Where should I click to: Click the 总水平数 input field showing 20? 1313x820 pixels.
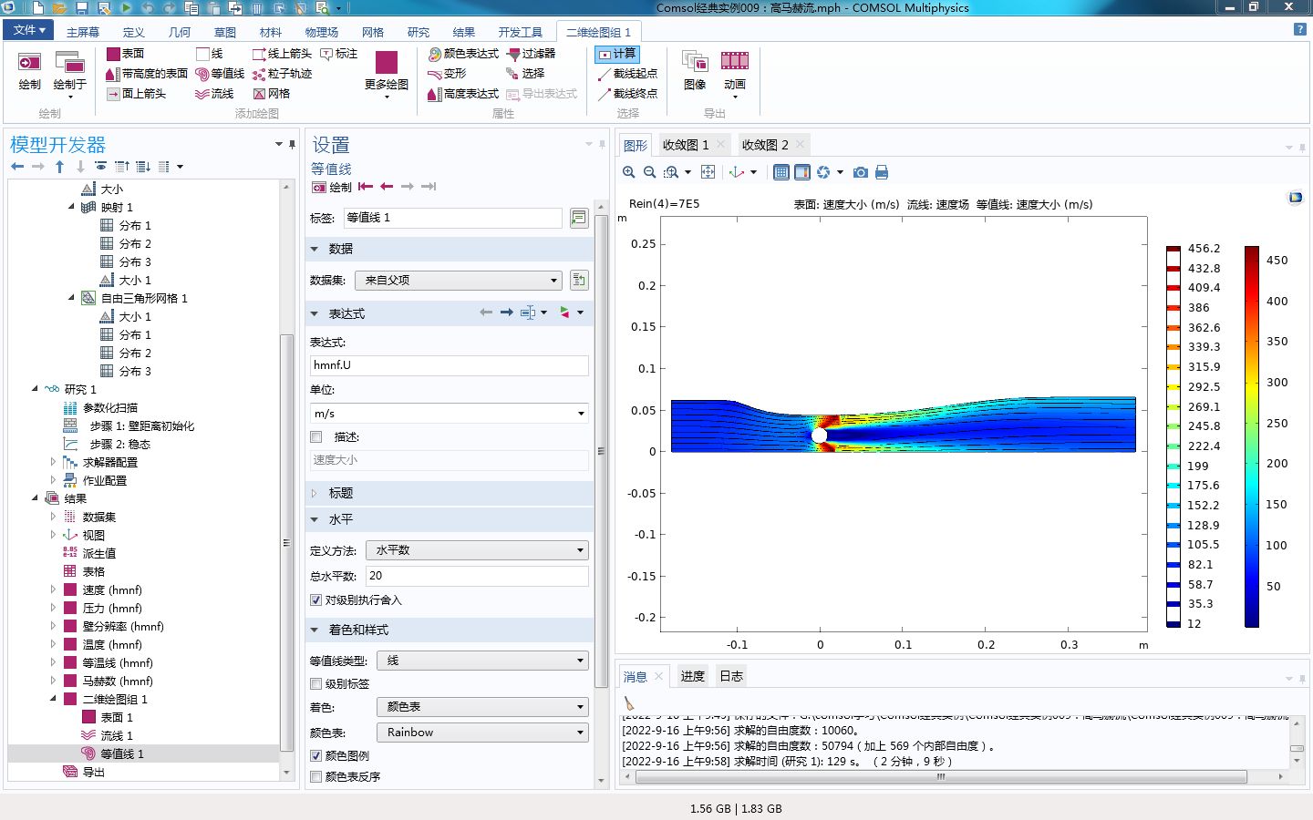click(476, 575)
